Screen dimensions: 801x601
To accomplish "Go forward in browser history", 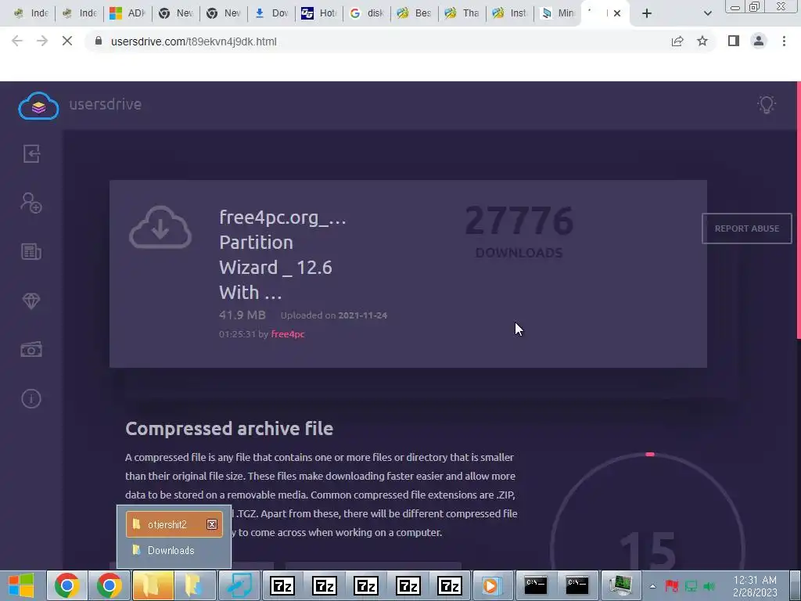I will [x=42, y=41].
